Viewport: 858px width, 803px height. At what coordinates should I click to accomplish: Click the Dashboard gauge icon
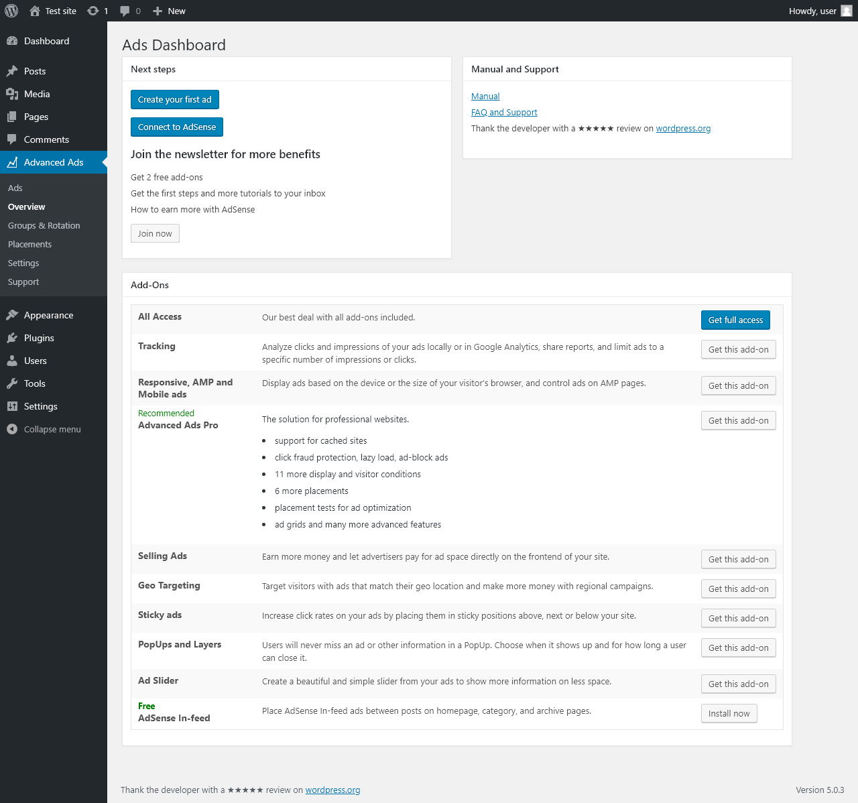12,41
